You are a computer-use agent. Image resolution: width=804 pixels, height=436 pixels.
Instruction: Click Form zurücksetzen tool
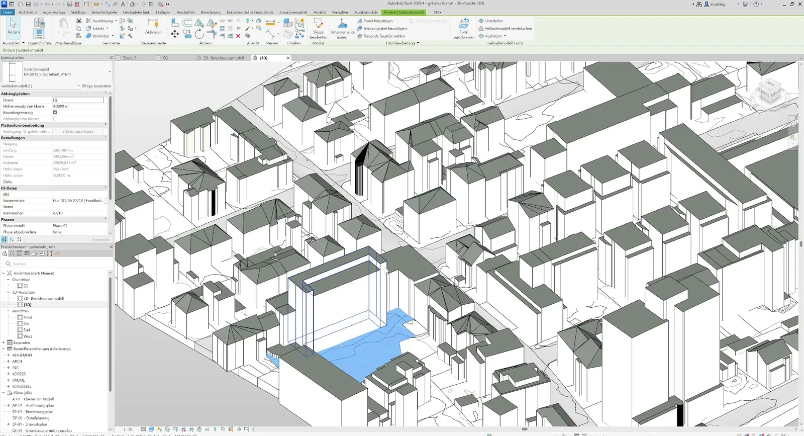point(463,28)
